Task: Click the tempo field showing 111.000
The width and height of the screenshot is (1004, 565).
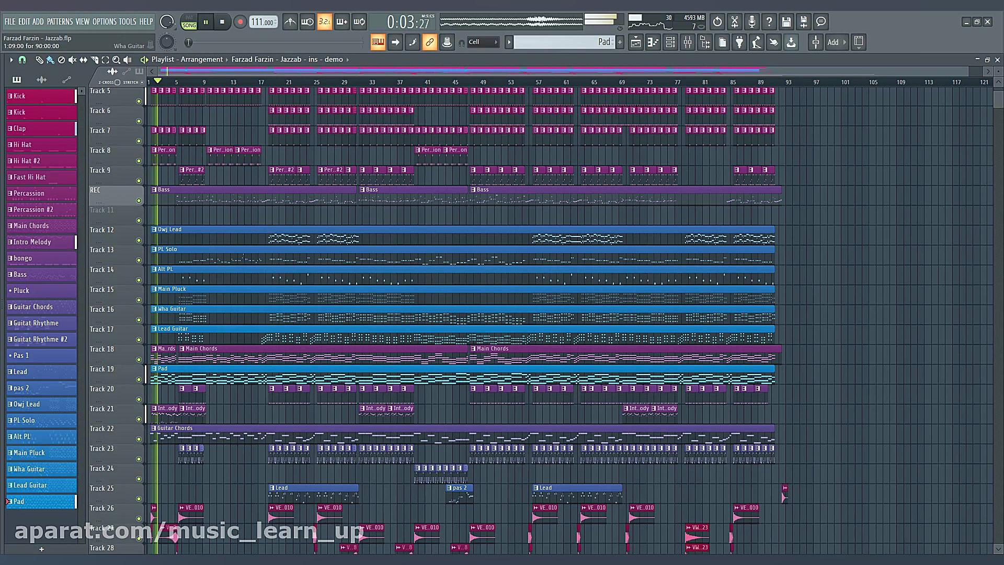Action: (x=263, y=22)
